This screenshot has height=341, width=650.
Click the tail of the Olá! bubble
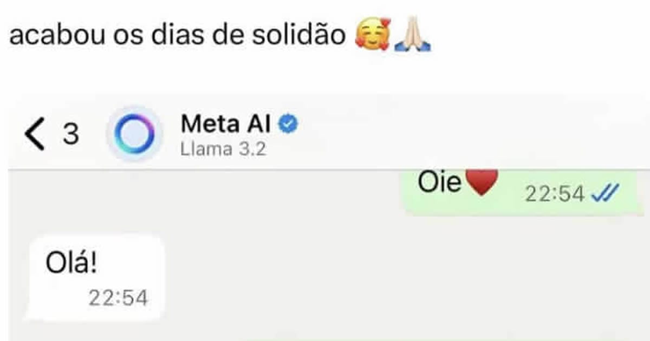[30, 314]
